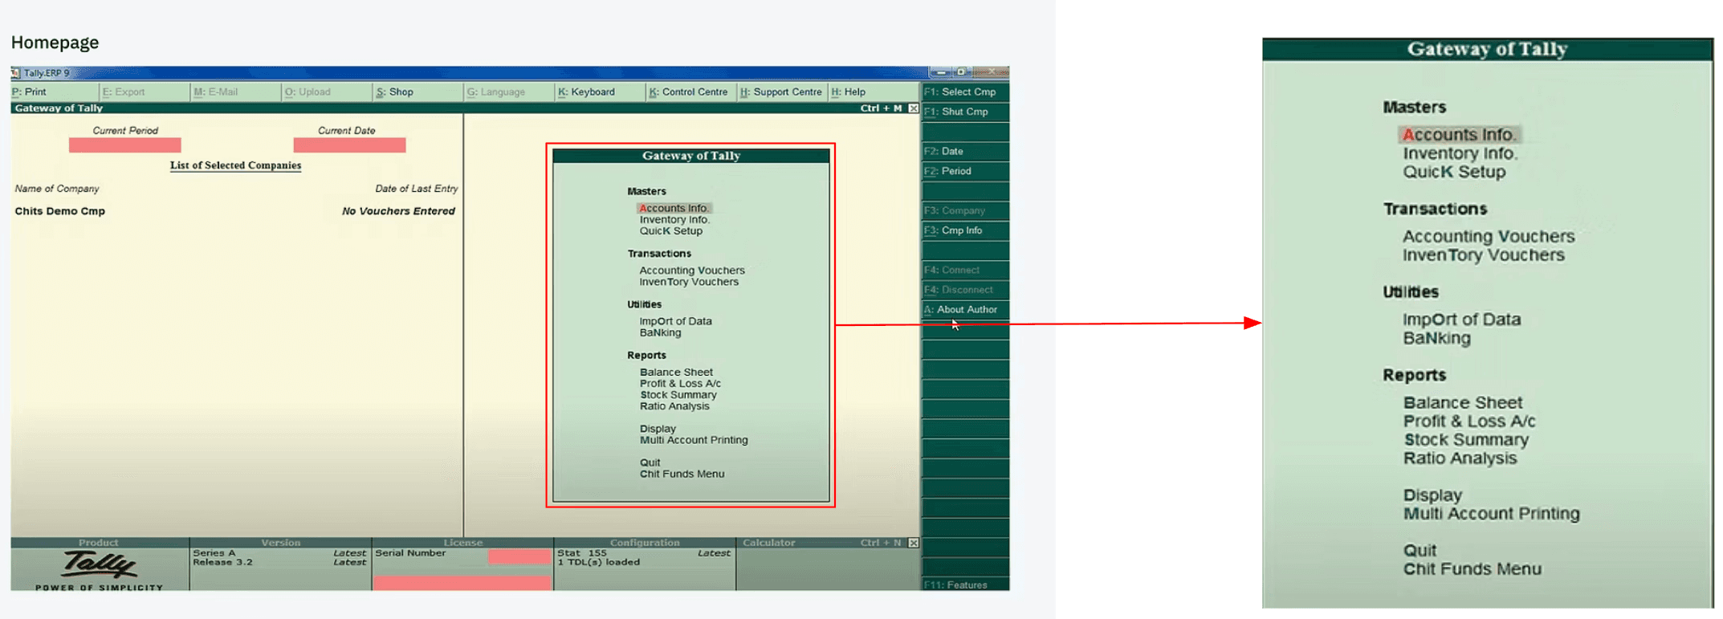The image size is (1723, 619).
Task: Click the List of Selected Companies heading
Action: pos(235,166)
